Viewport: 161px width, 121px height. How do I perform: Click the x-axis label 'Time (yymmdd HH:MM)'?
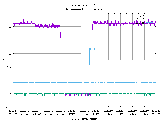click(84, 119)
